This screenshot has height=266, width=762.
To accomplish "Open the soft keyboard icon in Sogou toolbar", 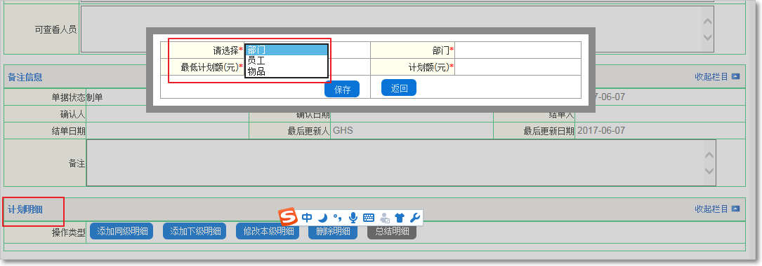I will (369, 218).
